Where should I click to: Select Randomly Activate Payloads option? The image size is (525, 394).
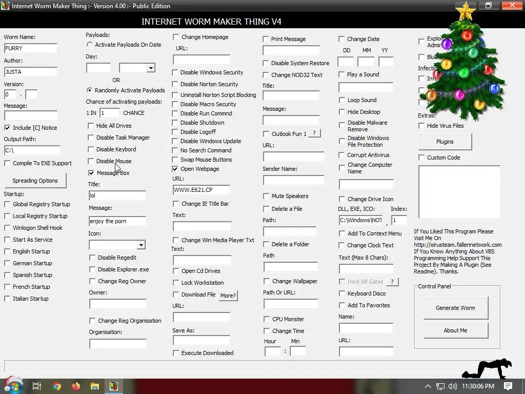point(89,90)
